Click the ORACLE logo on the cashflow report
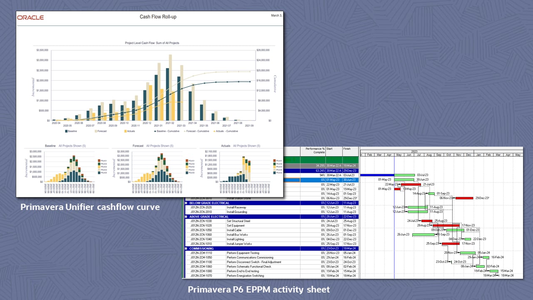 (30, 17)
